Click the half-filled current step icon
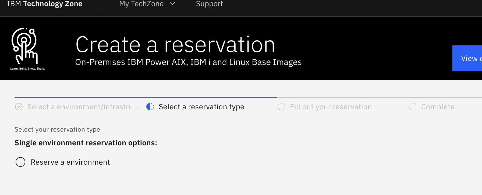 coord(150,107)
